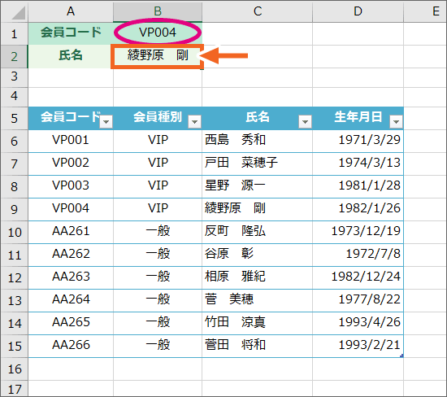Open the 会員コード column filter dropdown
The height and width of the screenshot is (397, 447).
coord(106,121)
